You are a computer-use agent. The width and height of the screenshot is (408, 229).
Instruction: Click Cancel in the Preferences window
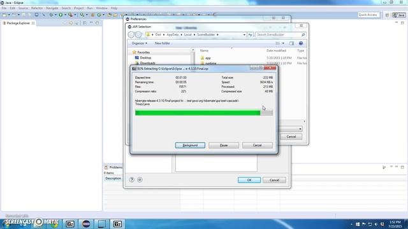point(274,180)
